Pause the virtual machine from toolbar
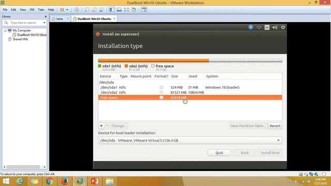Screen dimensions: 331x186 [x=62, y=10]
